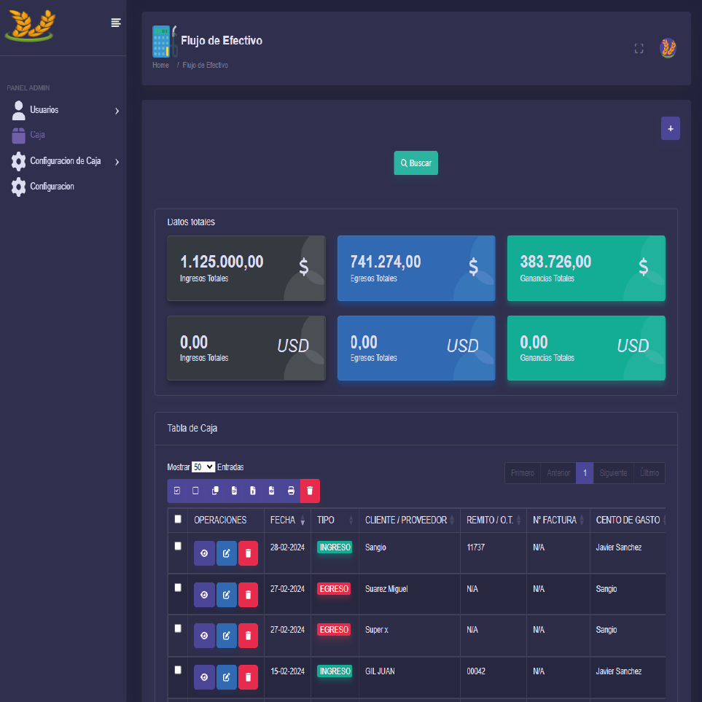The width and height of the screenshot is (702, 702).
Task: Click the select-all icon in table toolbar
Action: pos(177,491)
